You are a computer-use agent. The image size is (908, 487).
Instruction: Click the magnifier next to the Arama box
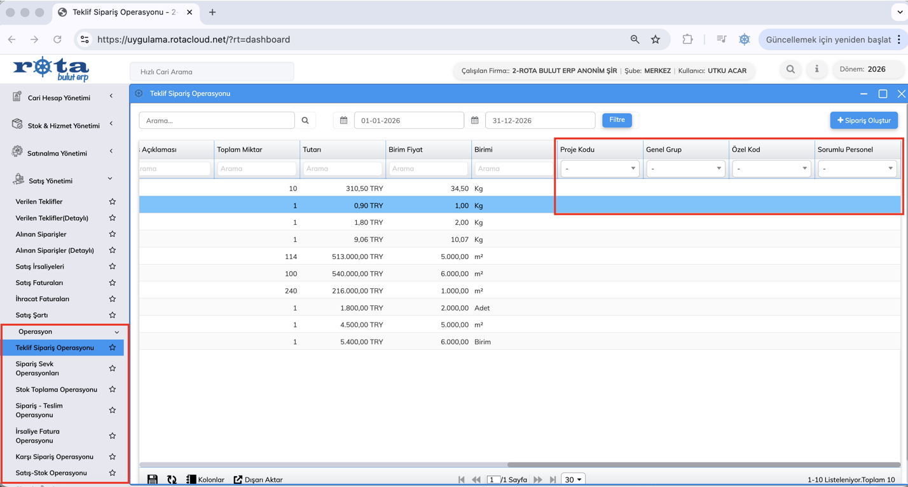305,121
